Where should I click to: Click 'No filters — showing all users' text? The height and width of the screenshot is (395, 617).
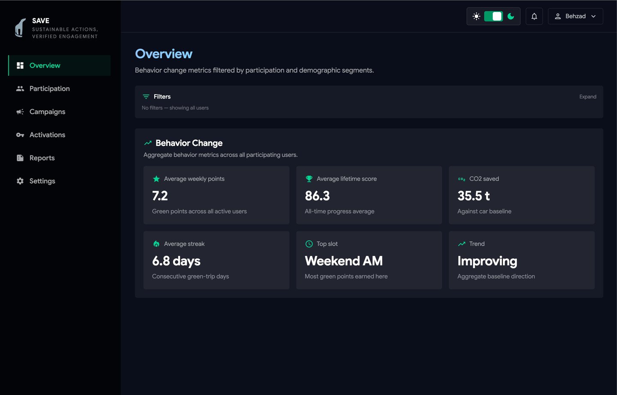[175, 108]
